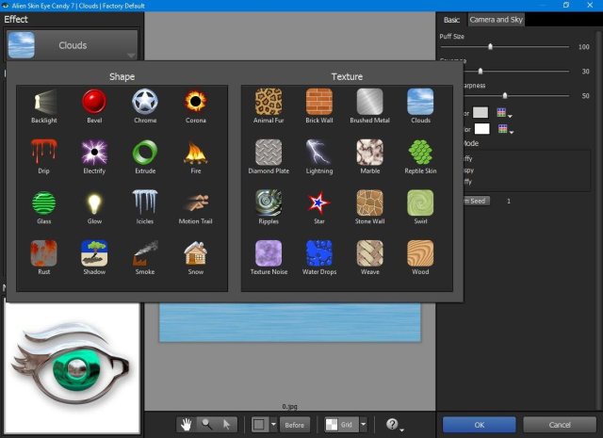Open the upper color palette picker
The image size is (603, 438).
(x=504, y=113)
